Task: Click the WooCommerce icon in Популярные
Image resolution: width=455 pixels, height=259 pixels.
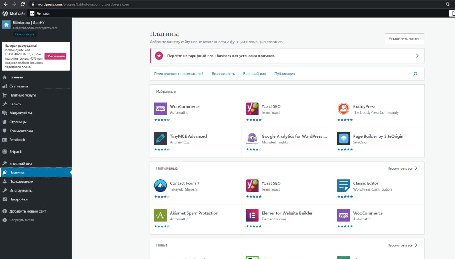Action: (343, 215)
